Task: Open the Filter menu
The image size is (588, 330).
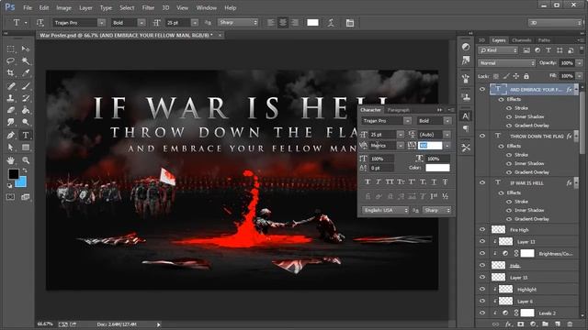Action: point(148,7)
